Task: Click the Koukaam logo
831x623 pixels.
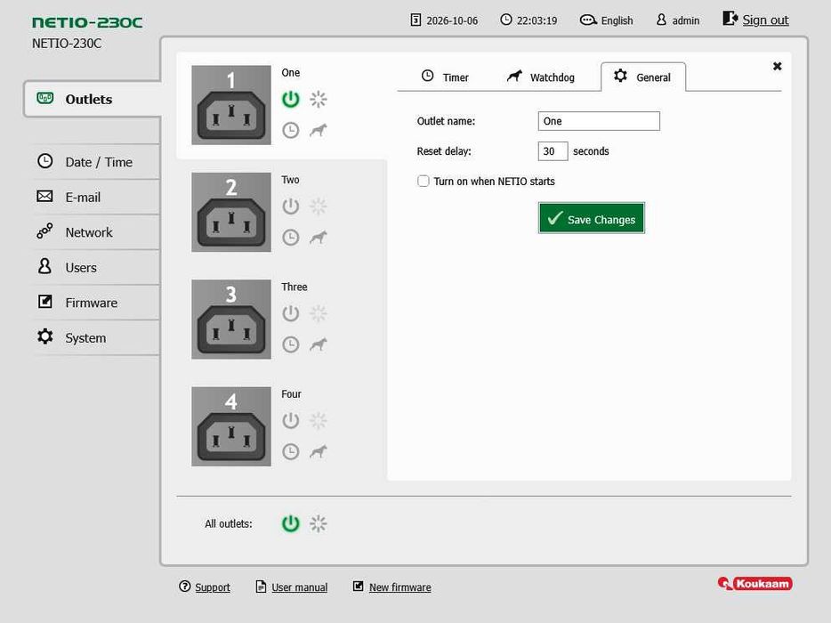Action: coord(755,584)
